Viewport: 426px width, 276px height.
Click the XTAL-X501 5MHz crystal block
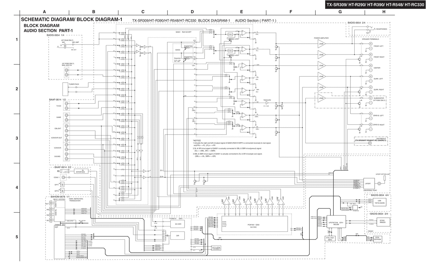point(330,238)
